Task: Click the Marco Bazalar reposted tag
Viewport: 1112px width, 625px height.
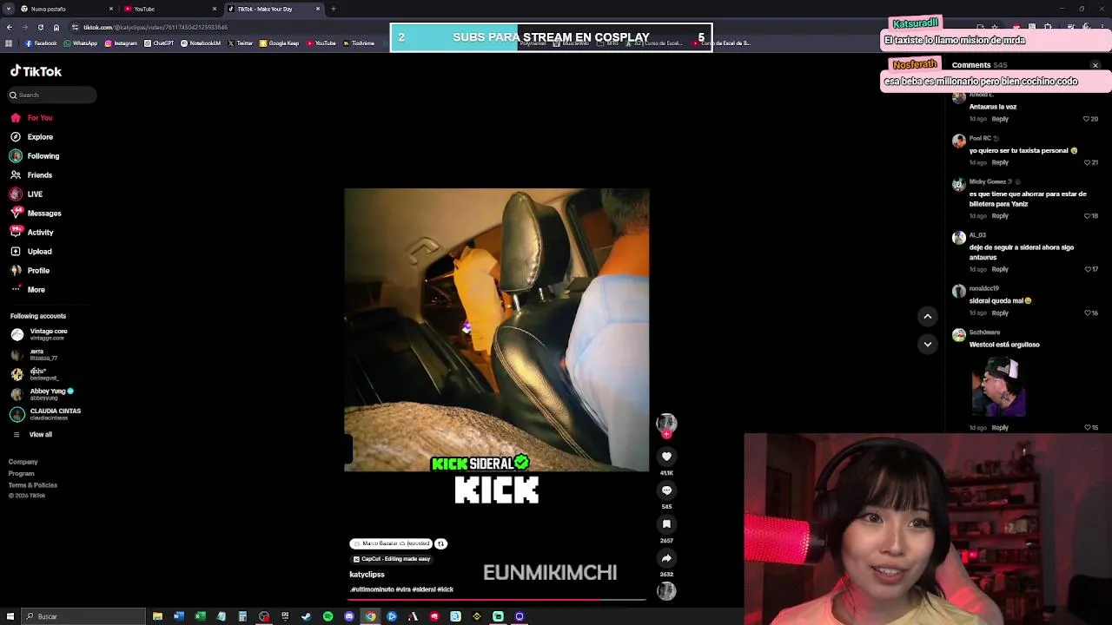Action: 391,543
